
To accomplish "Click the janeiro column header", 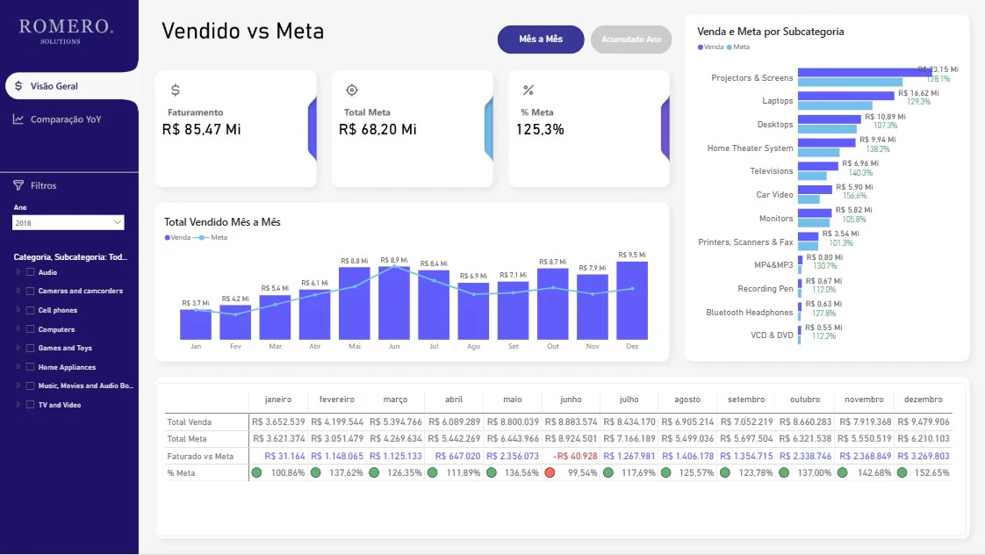I will [277, 399].
